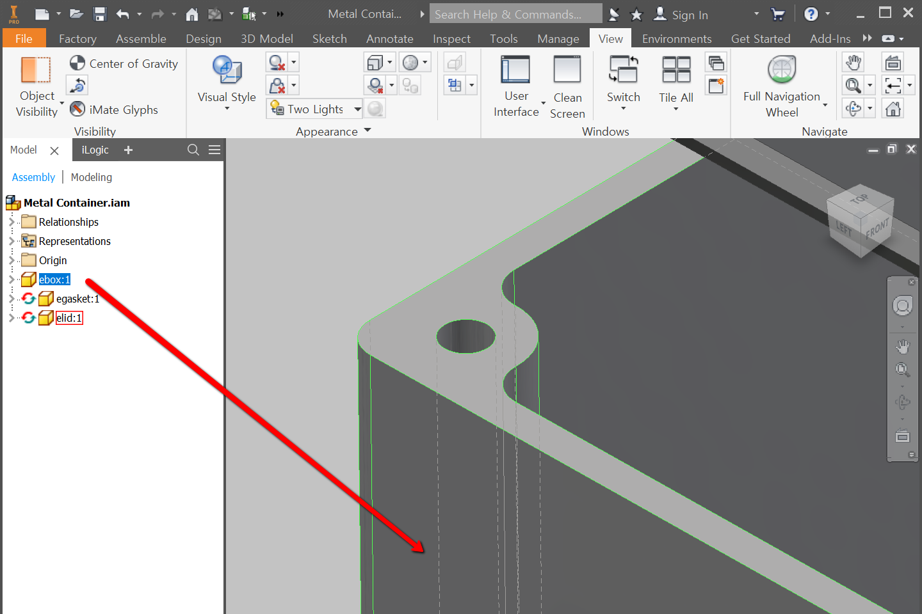The width and height of the screenshot is (922, 614).
Task: Open the Environments ribbon tab
Action: coord(677,38)
